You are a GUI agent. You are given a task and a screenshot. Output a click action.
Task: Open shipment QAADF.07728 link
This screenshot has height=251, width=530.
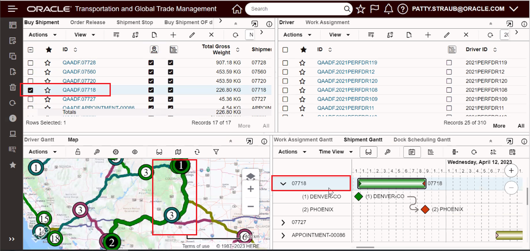coord(79,63)
